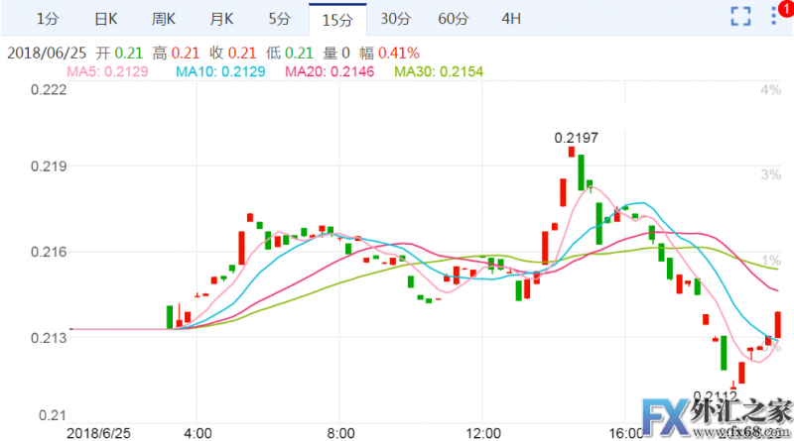This screenshot has height=441, width=794.
Task: Open the 日K daily chart tab
Action: tap(106, 19)
